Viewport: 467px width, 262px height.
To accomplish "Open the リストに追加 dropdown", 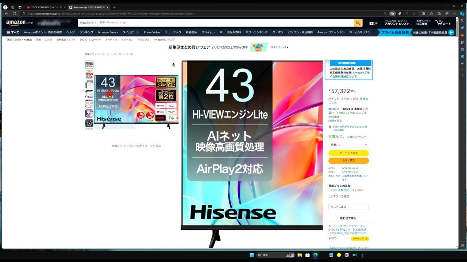I will [x=348, y=207].
